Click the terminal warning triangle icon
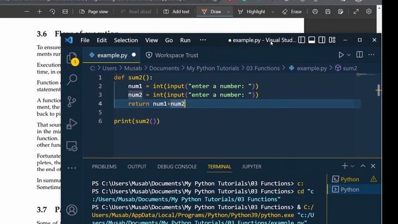The image size is (398, 224). [373, 179]
